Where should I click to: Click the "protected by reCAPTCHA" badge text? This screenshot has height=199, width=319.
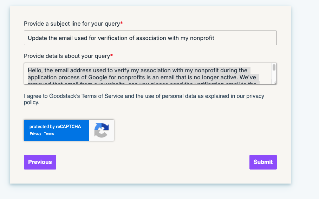click(55, 127)
